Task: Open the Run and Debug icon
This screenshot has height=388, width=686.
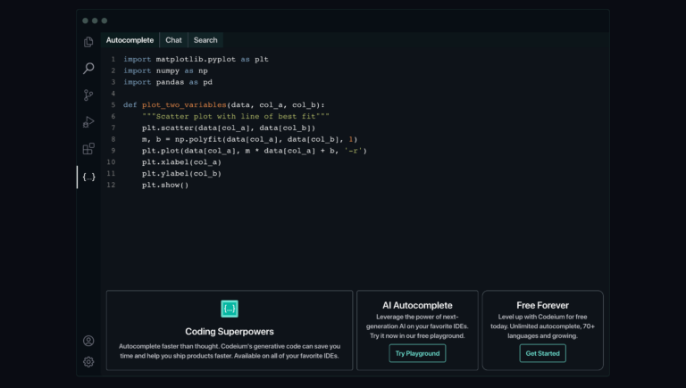Action: (x=88, y=122)
